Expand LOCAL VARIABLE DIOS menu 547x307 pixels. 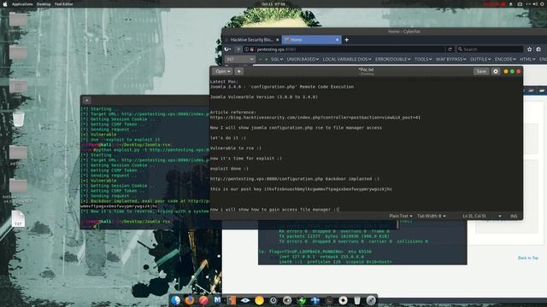[347, 60]
